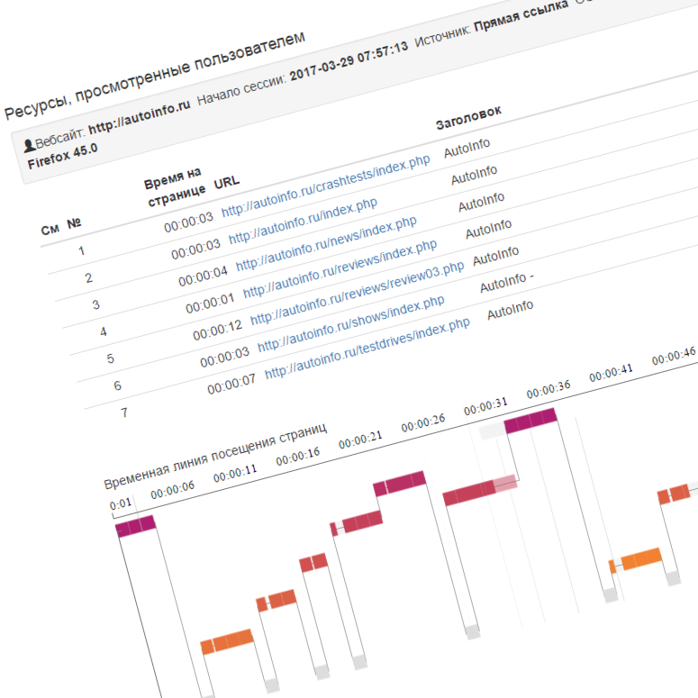Click the 00:00:21 timeline axis label

[x=360, y=440]
